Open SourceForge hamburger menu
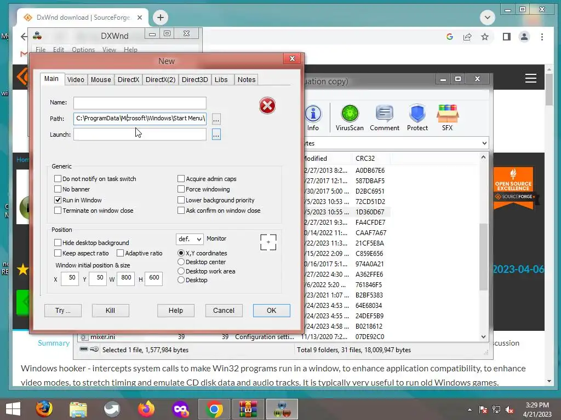This screenshot has width=561, height=420. pos(530,78)
